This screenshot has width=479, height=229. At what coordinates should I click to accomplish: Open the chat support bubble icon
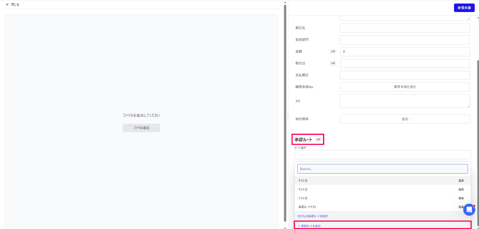coord(469,210)
